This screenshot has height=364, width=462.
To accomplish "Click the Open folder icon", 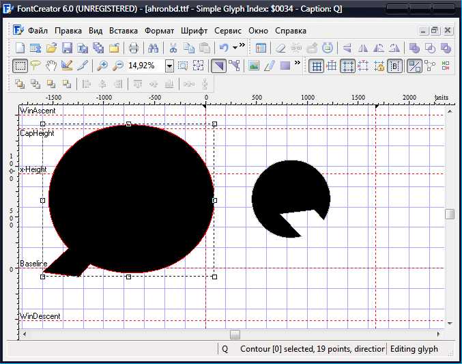I will tap(52, 48).
